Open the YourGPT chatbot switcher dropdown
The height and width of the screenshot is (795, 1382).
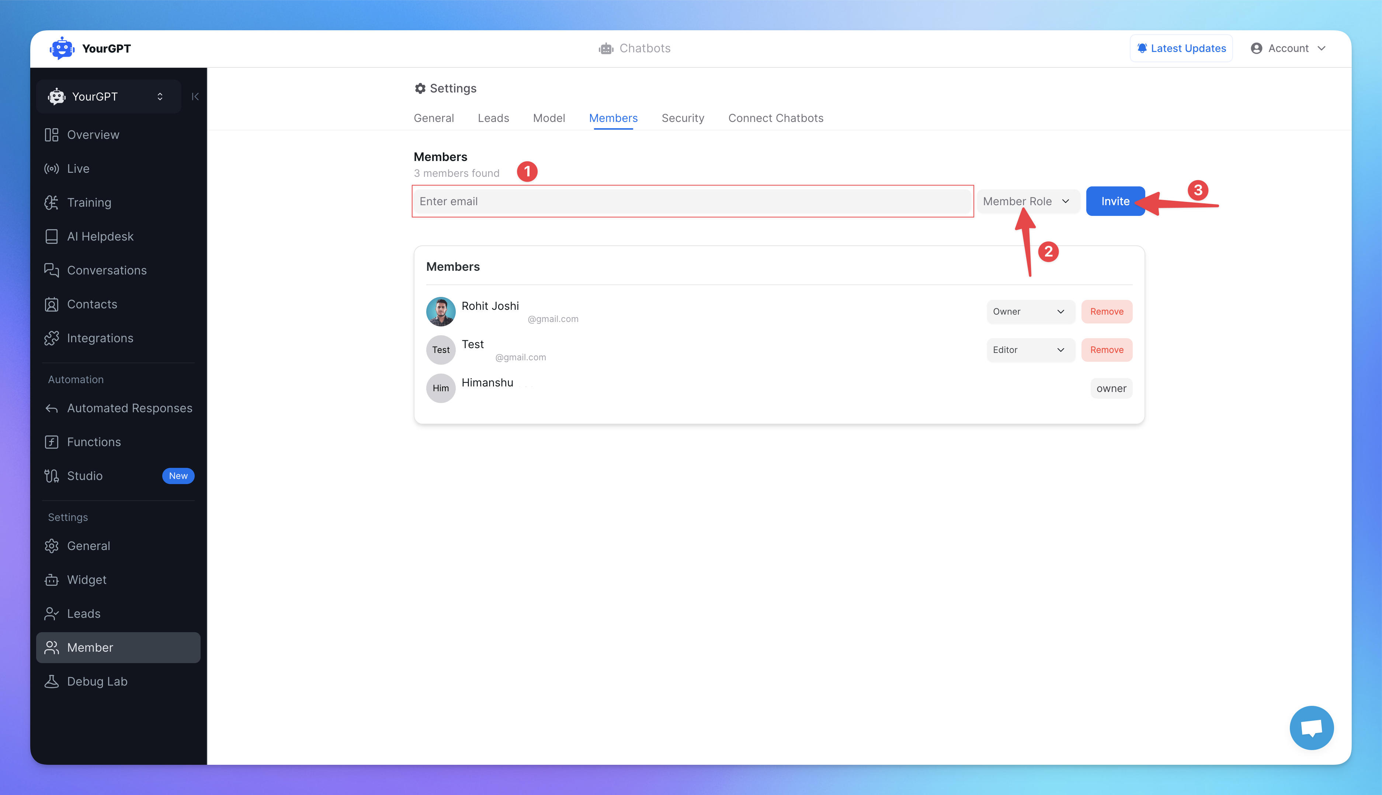pos(109,97)
